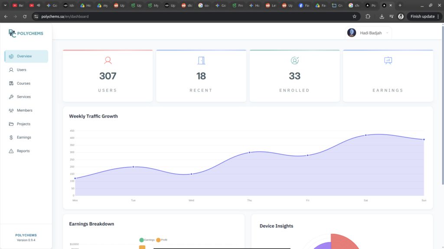
Task: Click the Polychems logo in sidebar
Action: (26, 33)
